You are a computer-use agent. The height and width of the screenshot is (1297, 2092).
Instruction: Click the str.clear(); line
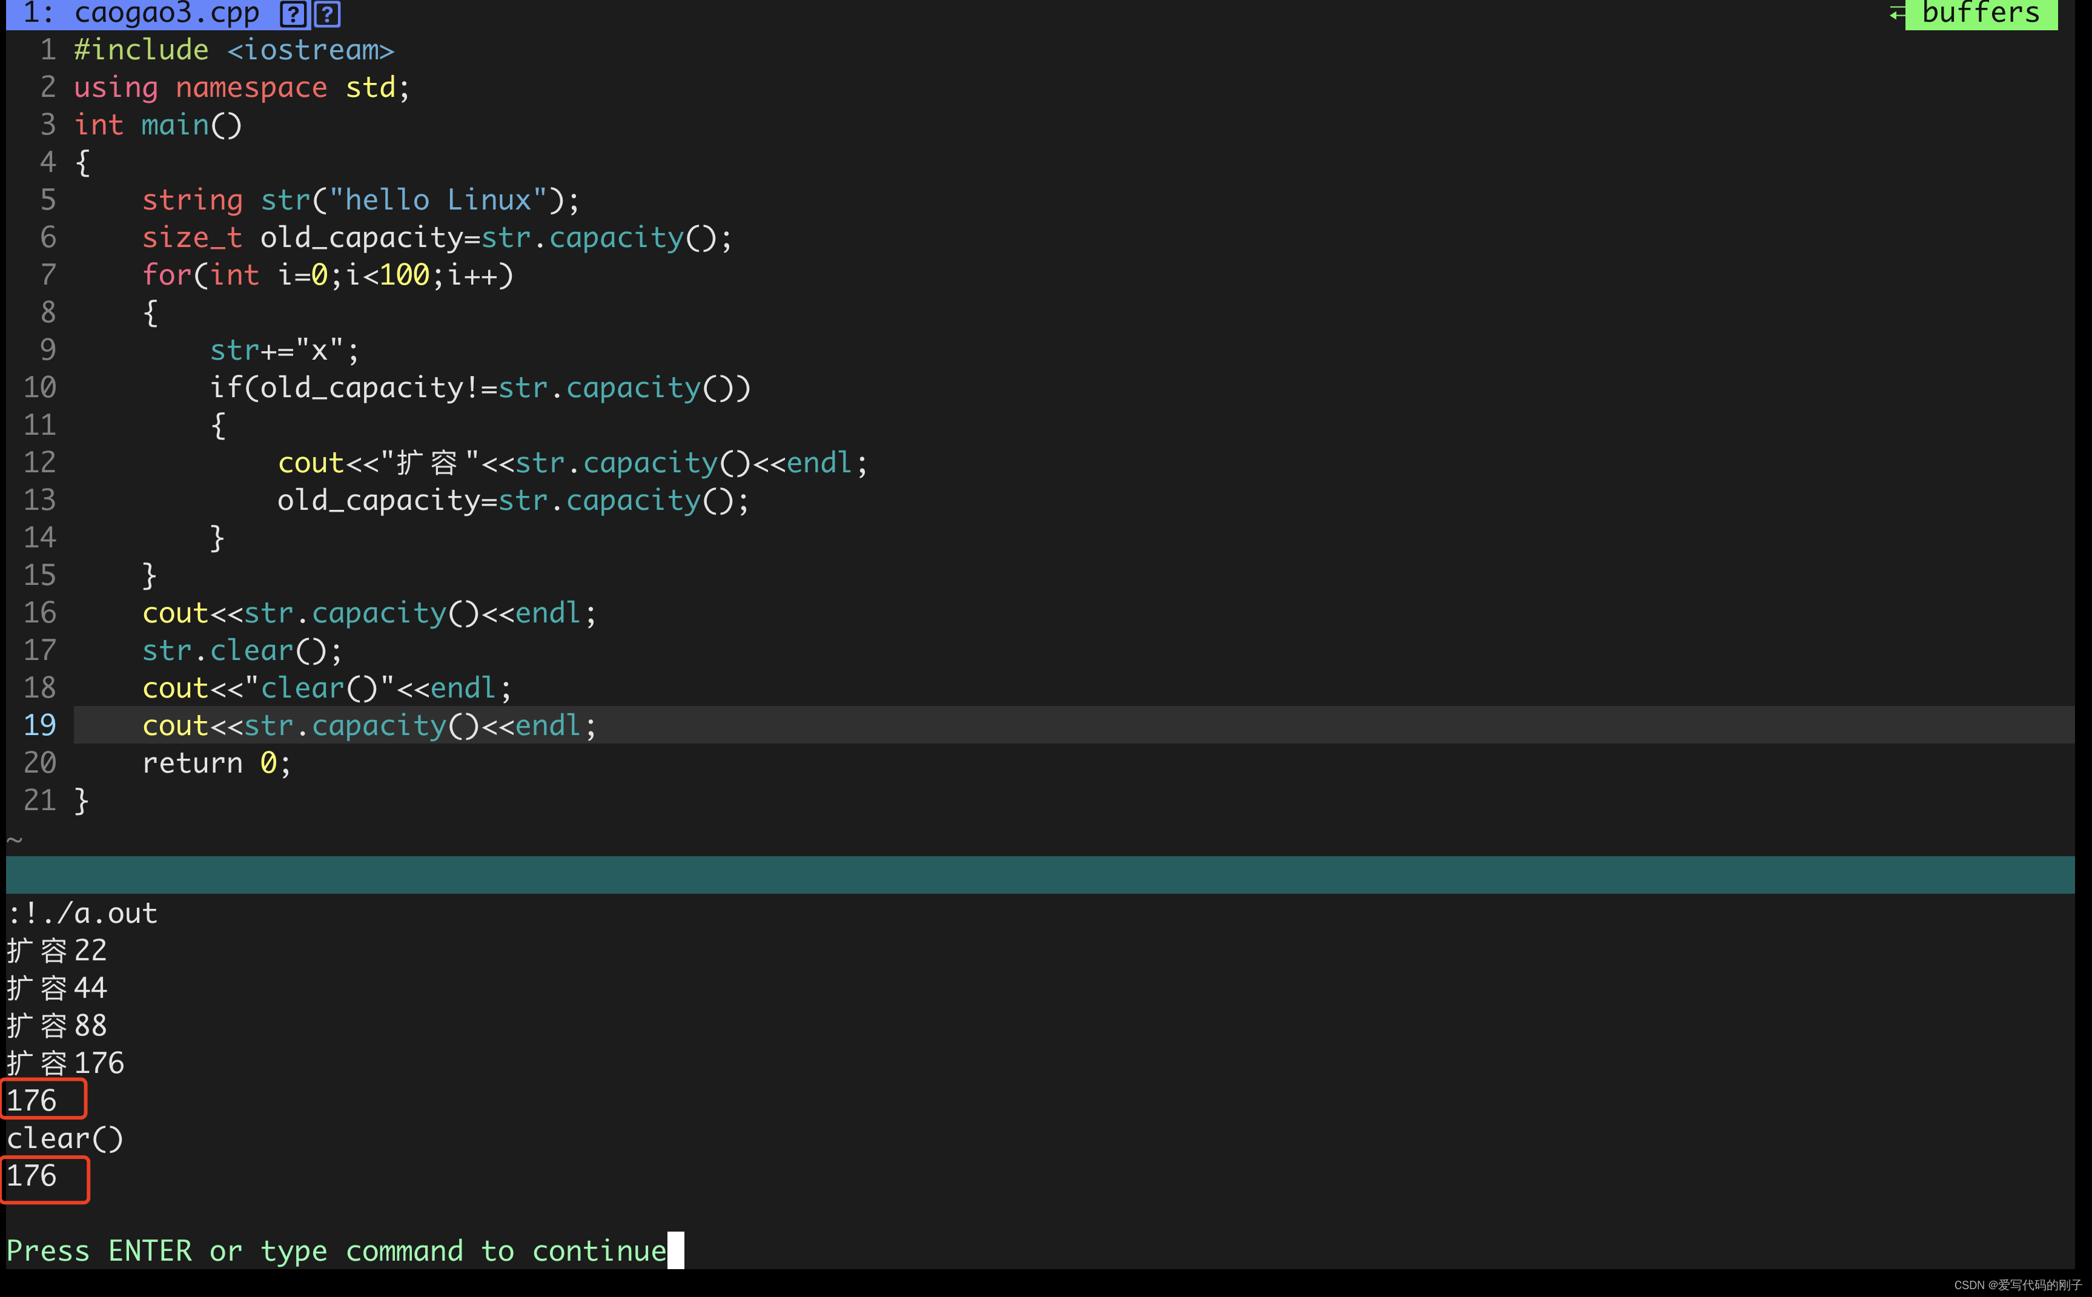[242, 651]
